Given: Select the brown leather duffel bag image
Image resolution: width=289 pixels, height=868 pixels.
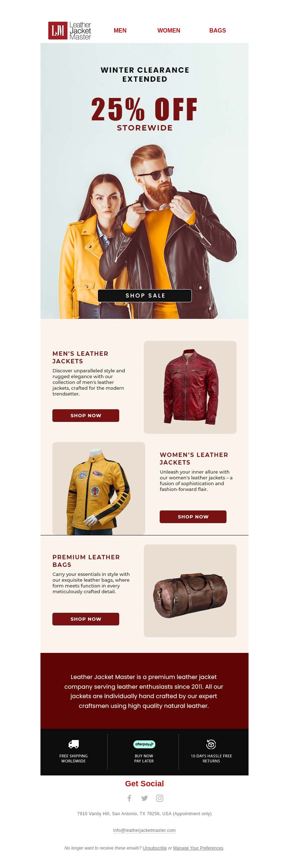Looking at the screenshot, I should tap(190, 591).
